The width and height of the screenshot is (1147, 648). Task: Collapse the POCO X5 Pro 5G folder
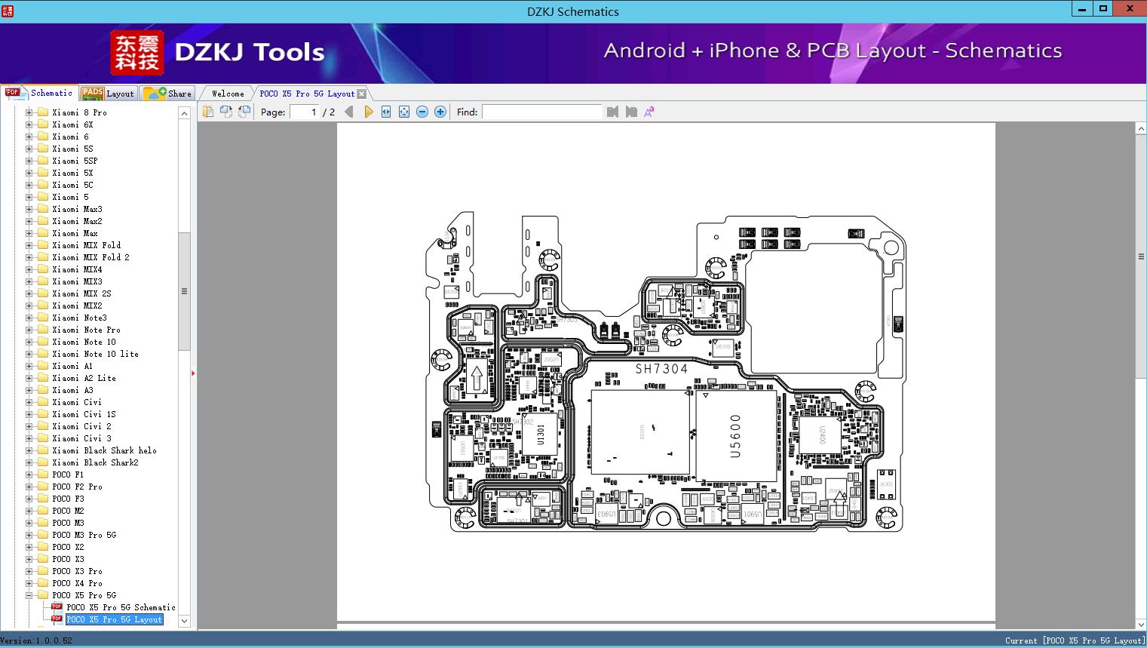coord(29,595)
